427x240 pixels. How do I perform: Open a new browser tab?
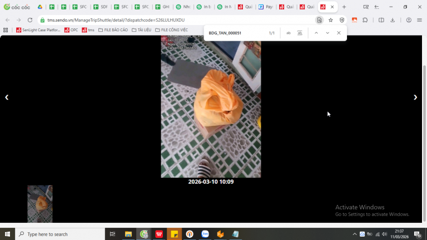pyautogui.click(x=344, y=7)
